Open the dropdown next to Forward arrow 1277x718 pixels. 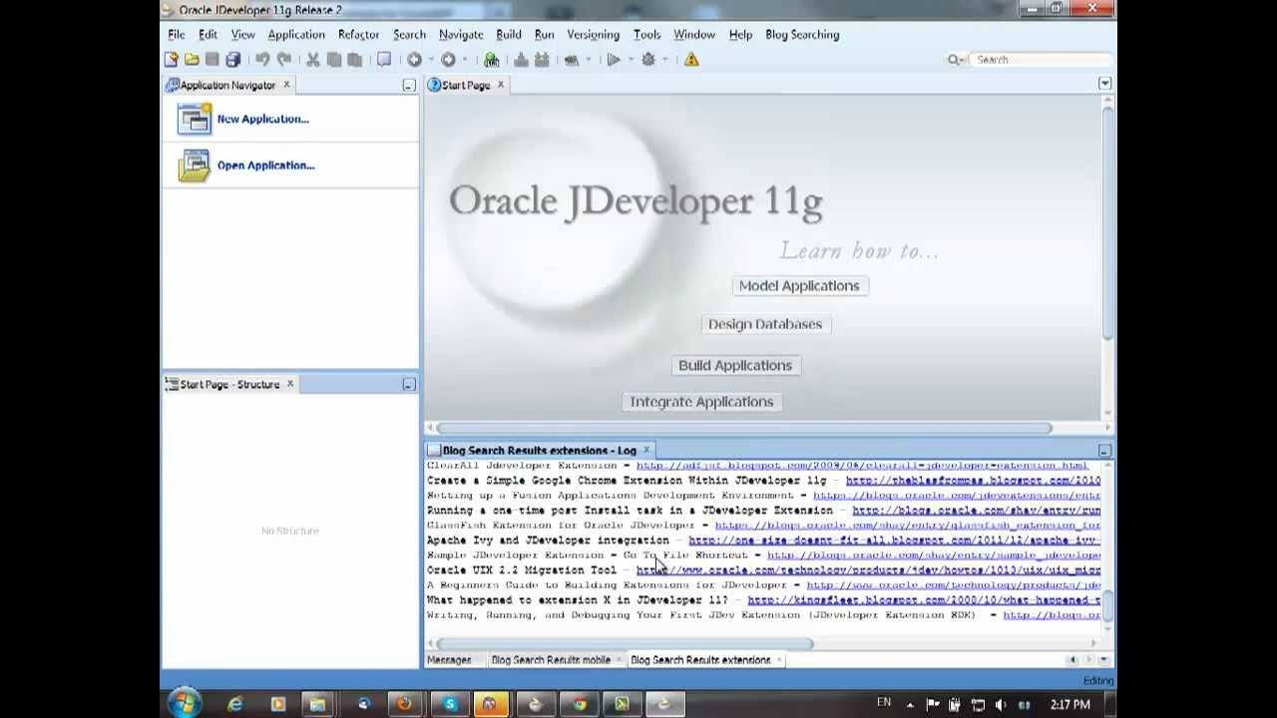click(464, 60)
